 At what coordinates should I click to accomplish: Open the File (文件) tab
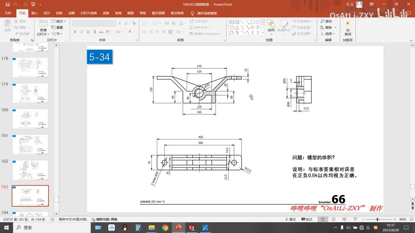(8, 13)
